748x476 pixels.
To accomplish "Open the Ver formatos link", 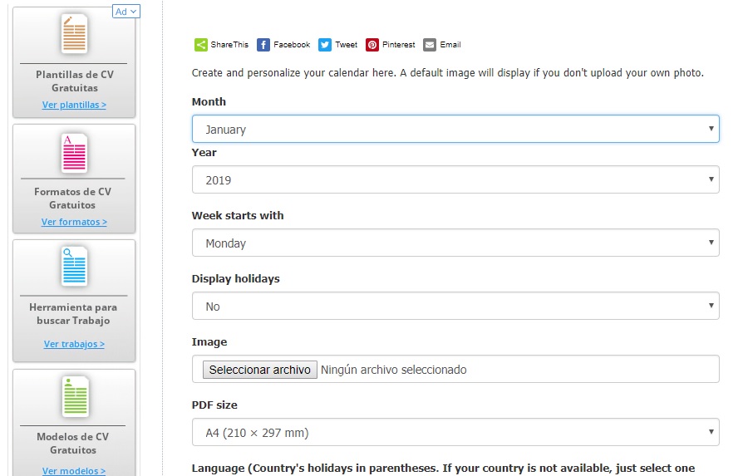I will [74, 223].
